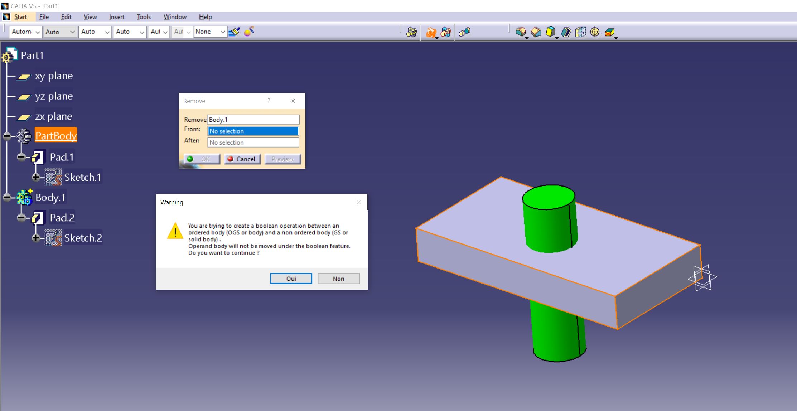The image size is (797, 411).
Task: Click the Remove Face tool icon
Action: [x=609, y=32]
